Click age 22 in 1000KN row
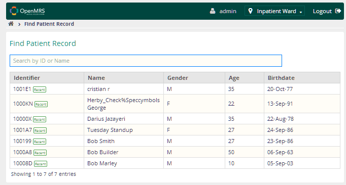 (231, 104)
